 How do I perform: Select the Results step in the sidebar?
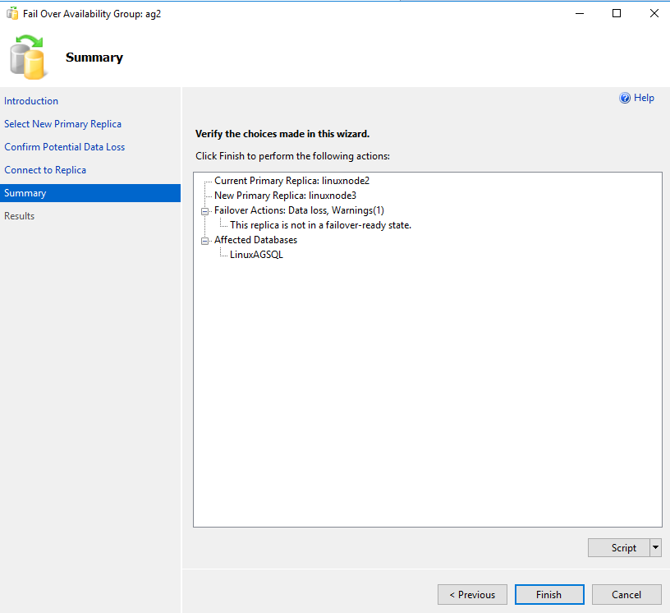pos(19,216)
